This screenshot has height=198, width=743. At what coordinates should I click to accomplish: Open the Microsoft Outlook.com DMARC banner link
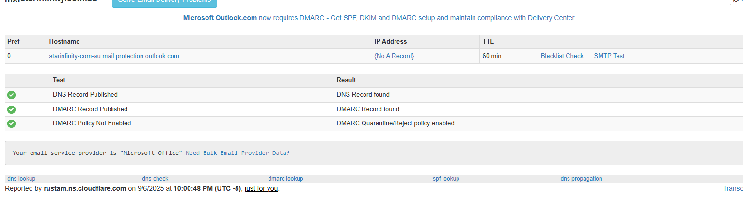[x=379, y=18]
